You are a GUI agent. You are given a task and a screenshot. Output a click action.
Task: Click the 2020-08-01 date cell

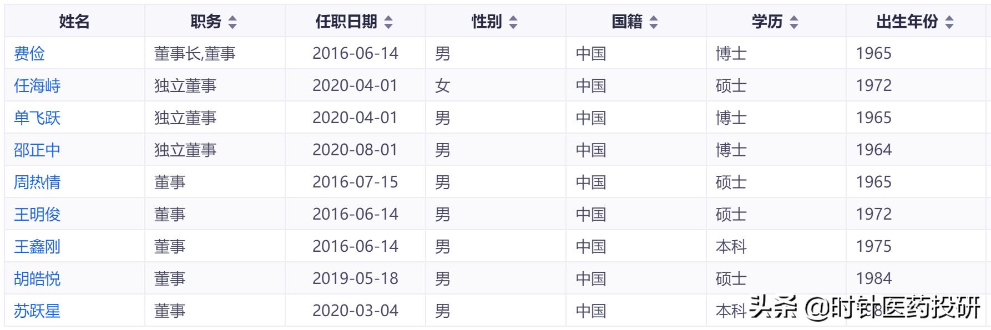(x=355, y=150)
